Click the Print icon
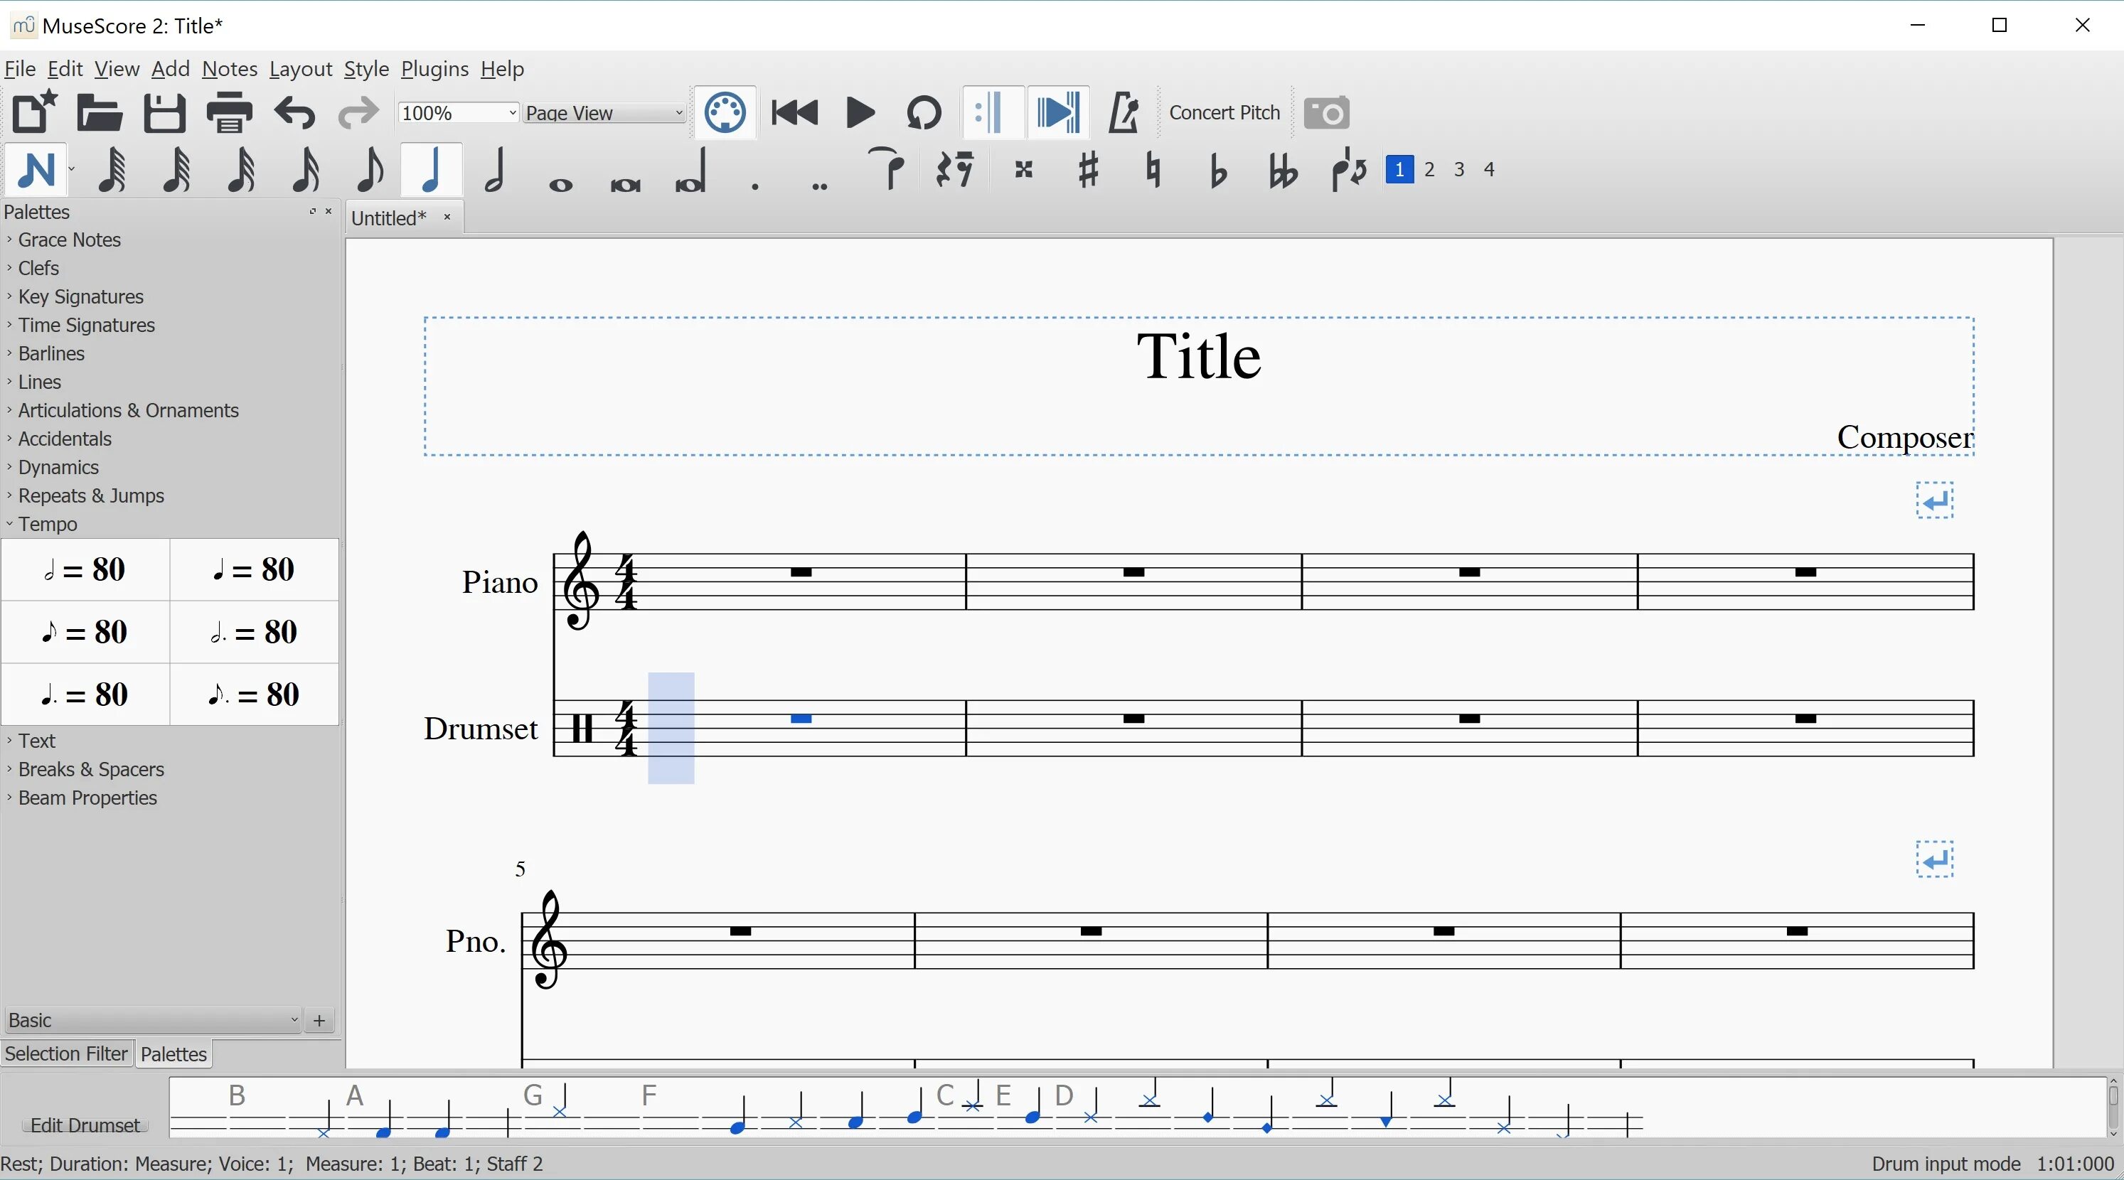This screenshot has height=1180, width=2124. [229, 113]
